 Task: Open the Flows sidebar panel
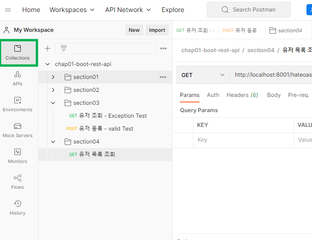point(18,182)
